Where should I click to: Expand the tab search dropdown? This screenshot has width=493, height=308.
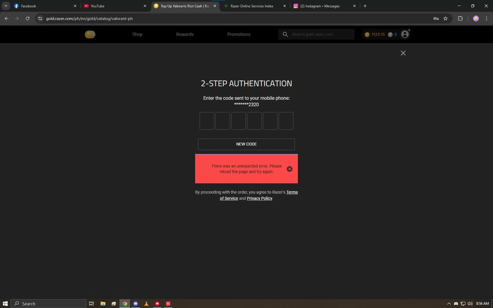coord(6,6)
